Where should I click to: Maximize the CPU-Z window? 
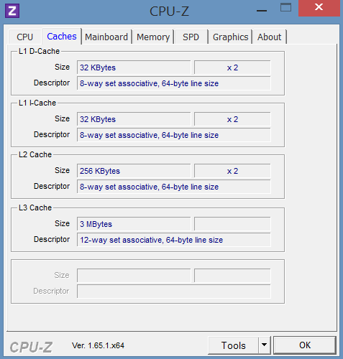[285, 8]
